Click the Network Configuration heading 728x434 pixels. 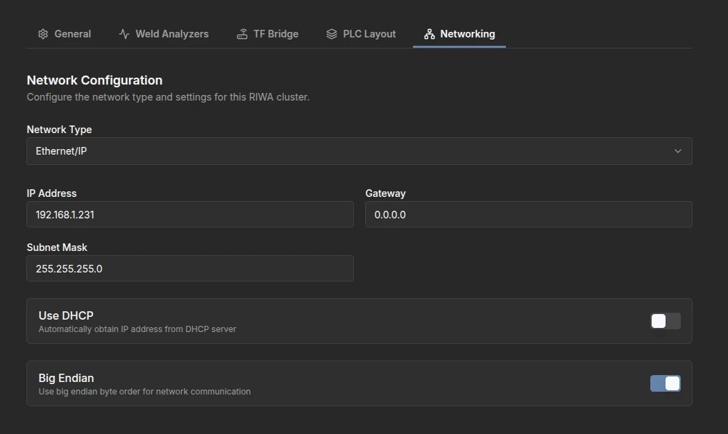point(94,80)
